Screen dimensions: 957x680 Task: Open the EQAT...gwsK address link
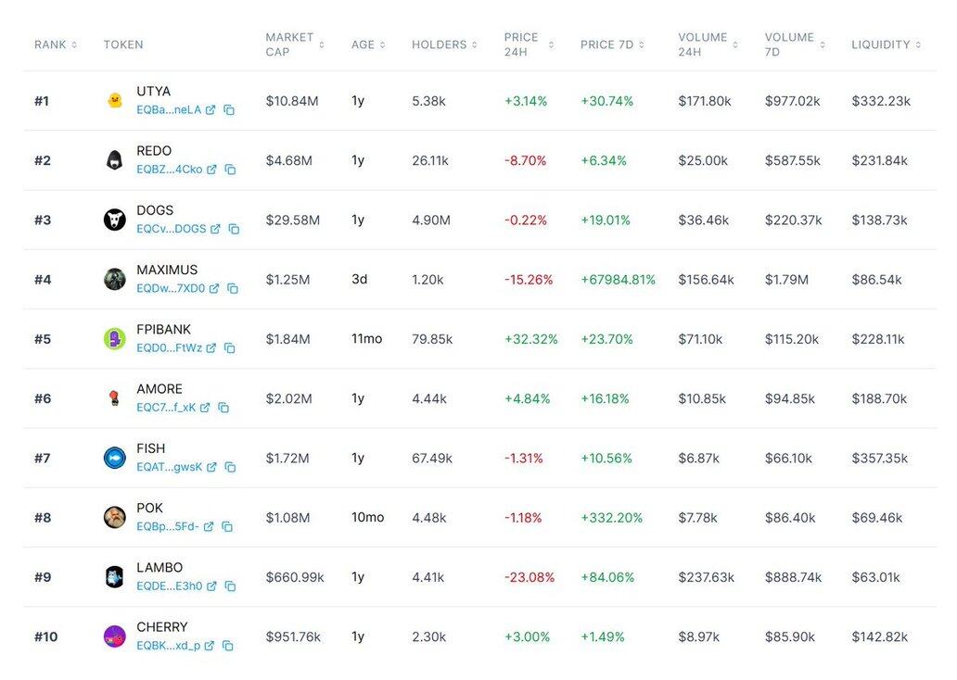pos(169,468)
